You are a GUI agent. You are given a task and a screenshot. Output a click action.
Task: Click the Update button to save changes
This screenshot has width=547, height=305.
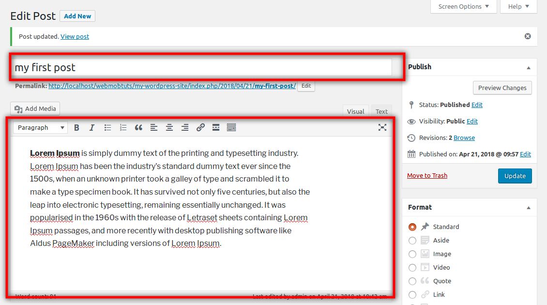(x=515, y=176)
